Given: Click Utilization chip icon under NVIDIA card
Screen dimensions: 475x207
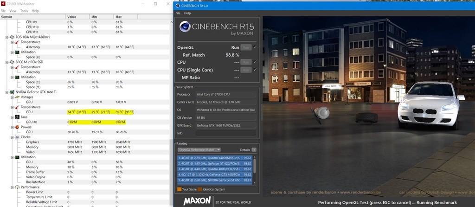Looking at the screenshot, I should [x=17, y=157].
